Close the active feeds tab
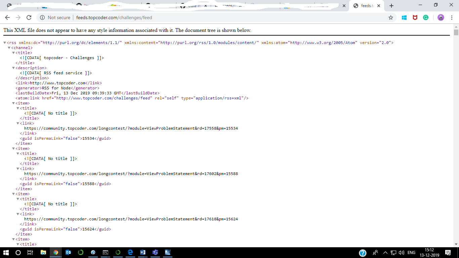 coord(379,6)
